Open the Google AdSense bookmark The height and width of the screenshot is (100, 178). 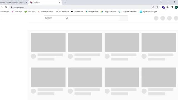coord(108,12)
